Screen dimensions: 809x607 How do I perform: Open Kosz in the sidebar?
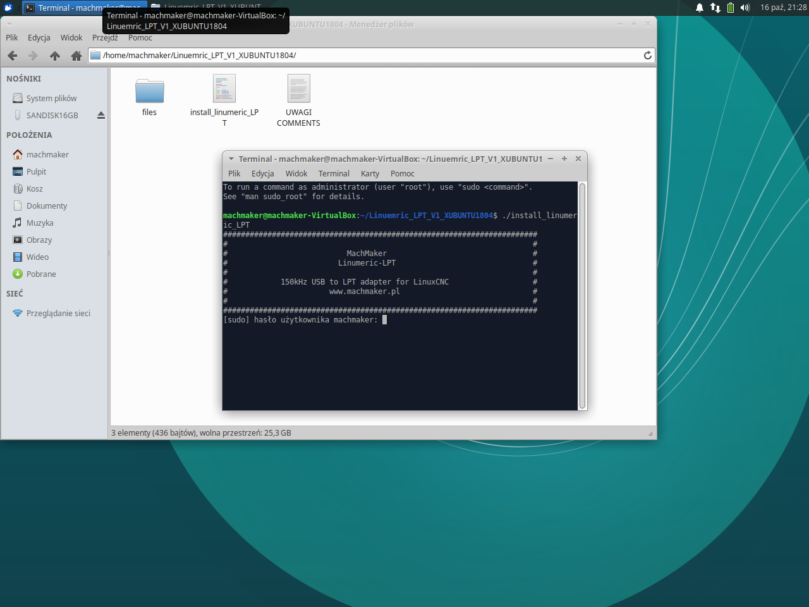click(x=34, y=189)
